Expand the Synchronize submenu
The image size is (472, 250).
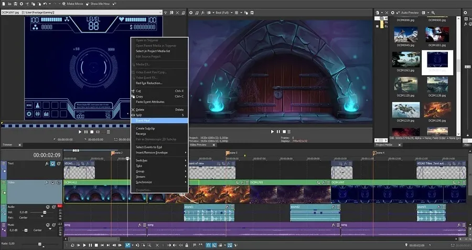[x=159, y=182]
